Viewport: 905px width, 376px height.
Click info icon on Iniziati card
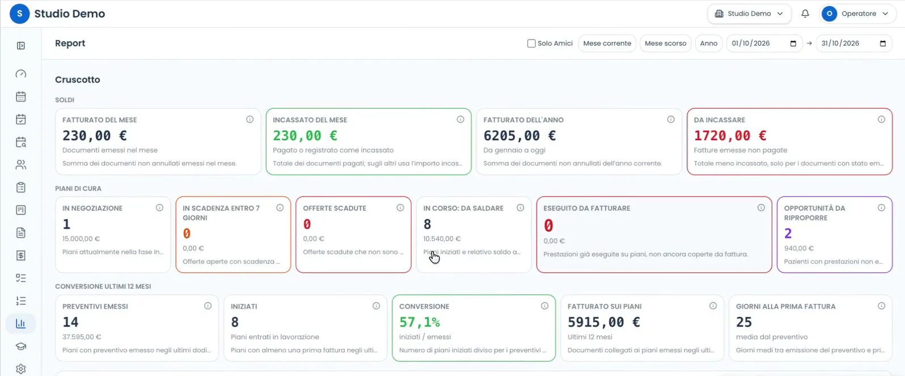tap(376, 306)
